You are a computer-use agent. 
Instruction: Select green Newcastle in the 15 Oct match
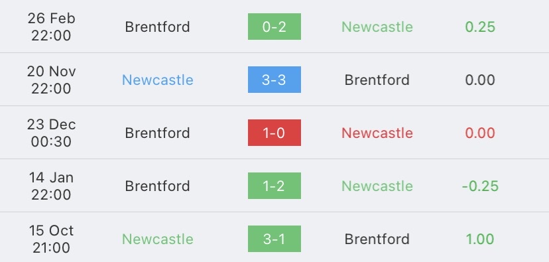point(158,239)
